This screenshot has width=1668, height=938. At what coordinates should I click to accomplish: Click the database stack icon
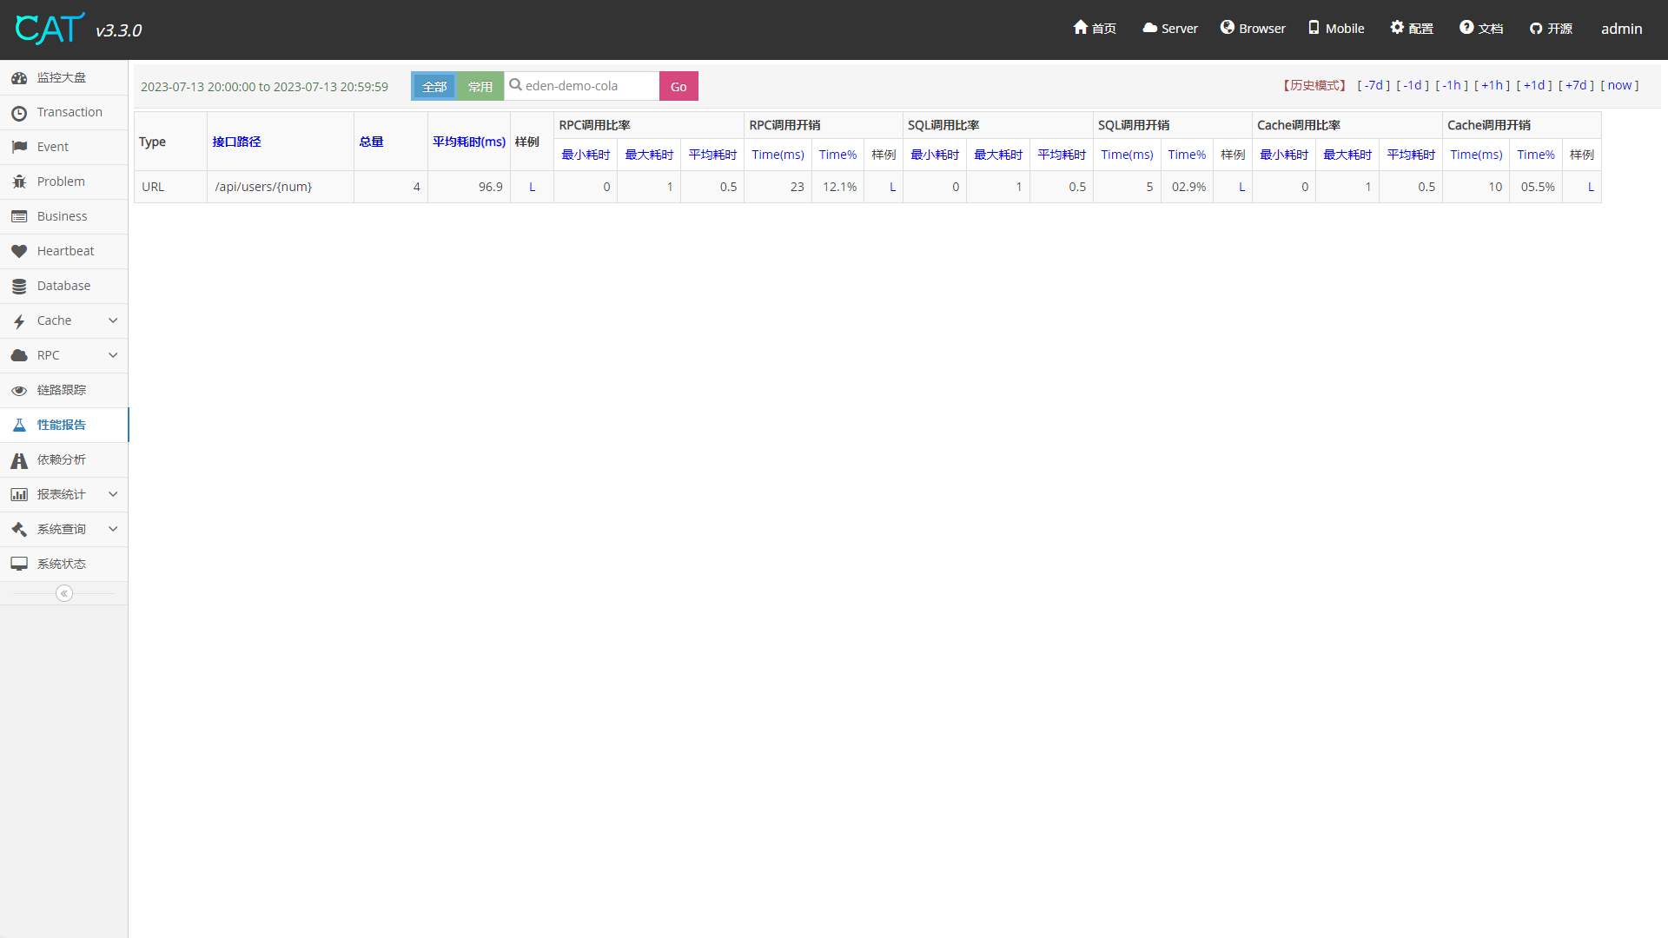pyautogui.click(x=19, y=287)
